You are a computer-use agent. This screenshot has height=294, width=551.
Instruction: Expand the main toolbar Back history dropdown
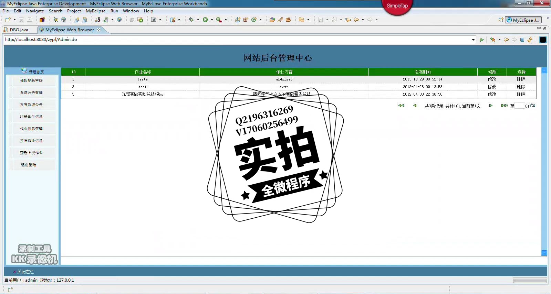click(363, 20)
